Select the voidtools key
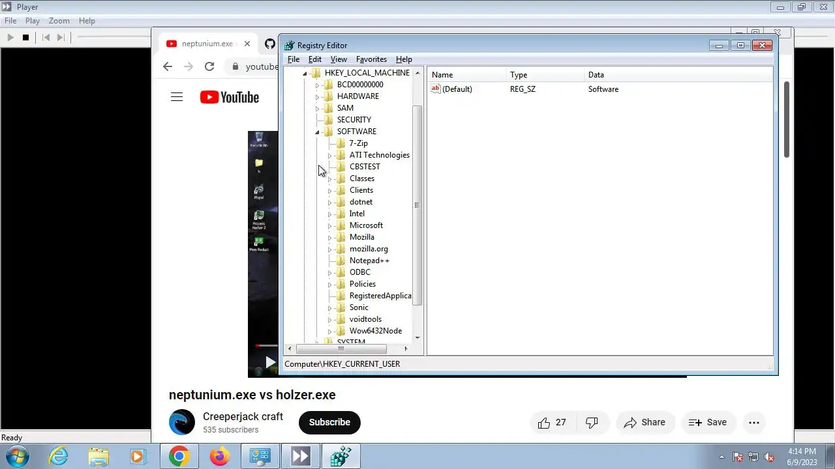 click(365, 319)
